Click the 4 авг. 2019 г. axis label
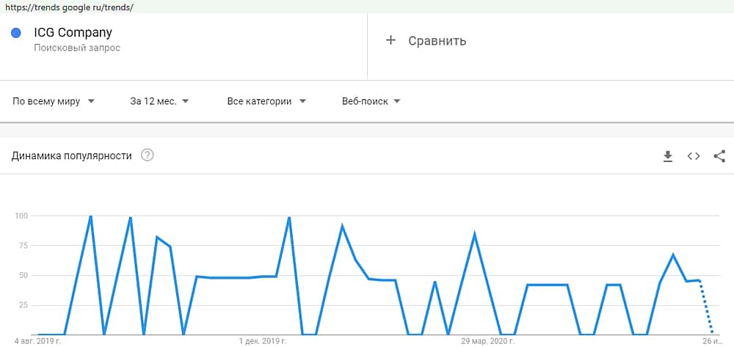This screenshot has width=734, height=347. [37, 341]
